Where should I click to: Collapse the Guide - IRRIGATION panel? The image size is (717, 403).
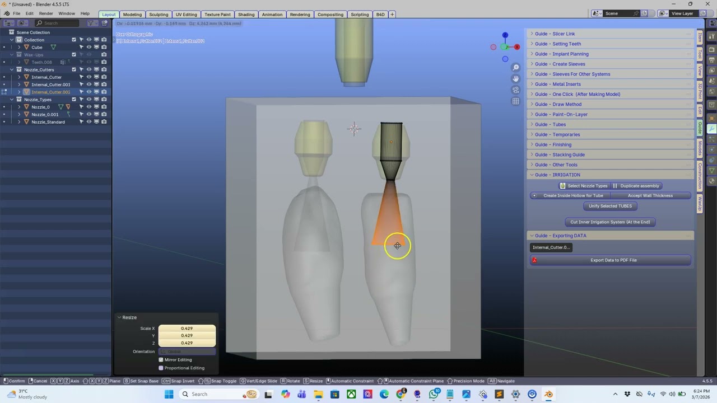611,175
